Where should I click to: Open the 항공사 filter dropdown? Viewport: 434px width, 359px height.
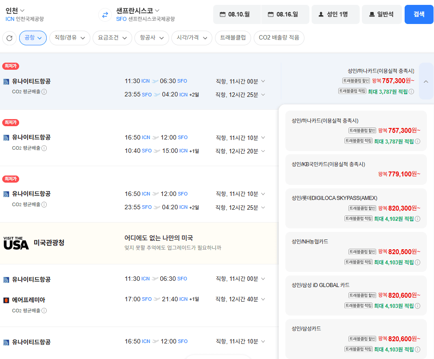tap(152, 38)
